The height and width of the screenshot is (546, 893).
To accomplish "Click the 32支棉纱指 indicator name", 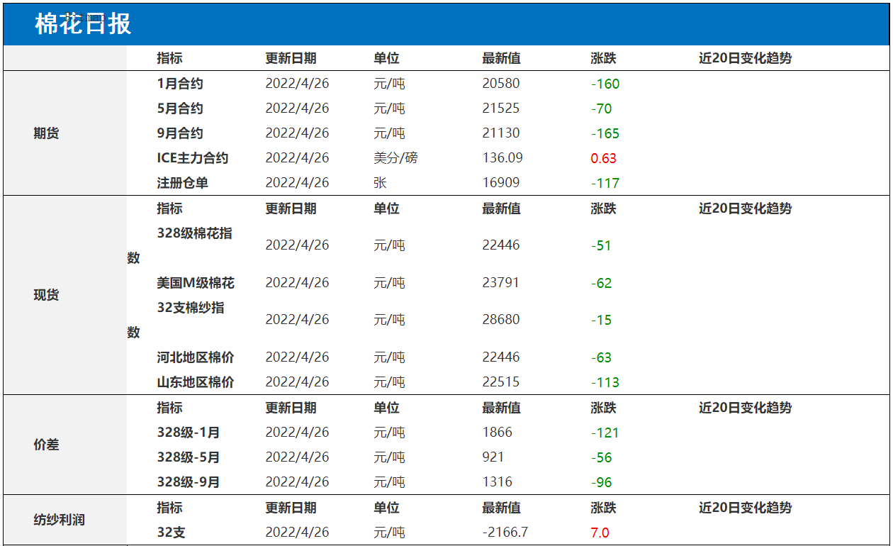I will (x=191, y=308).
